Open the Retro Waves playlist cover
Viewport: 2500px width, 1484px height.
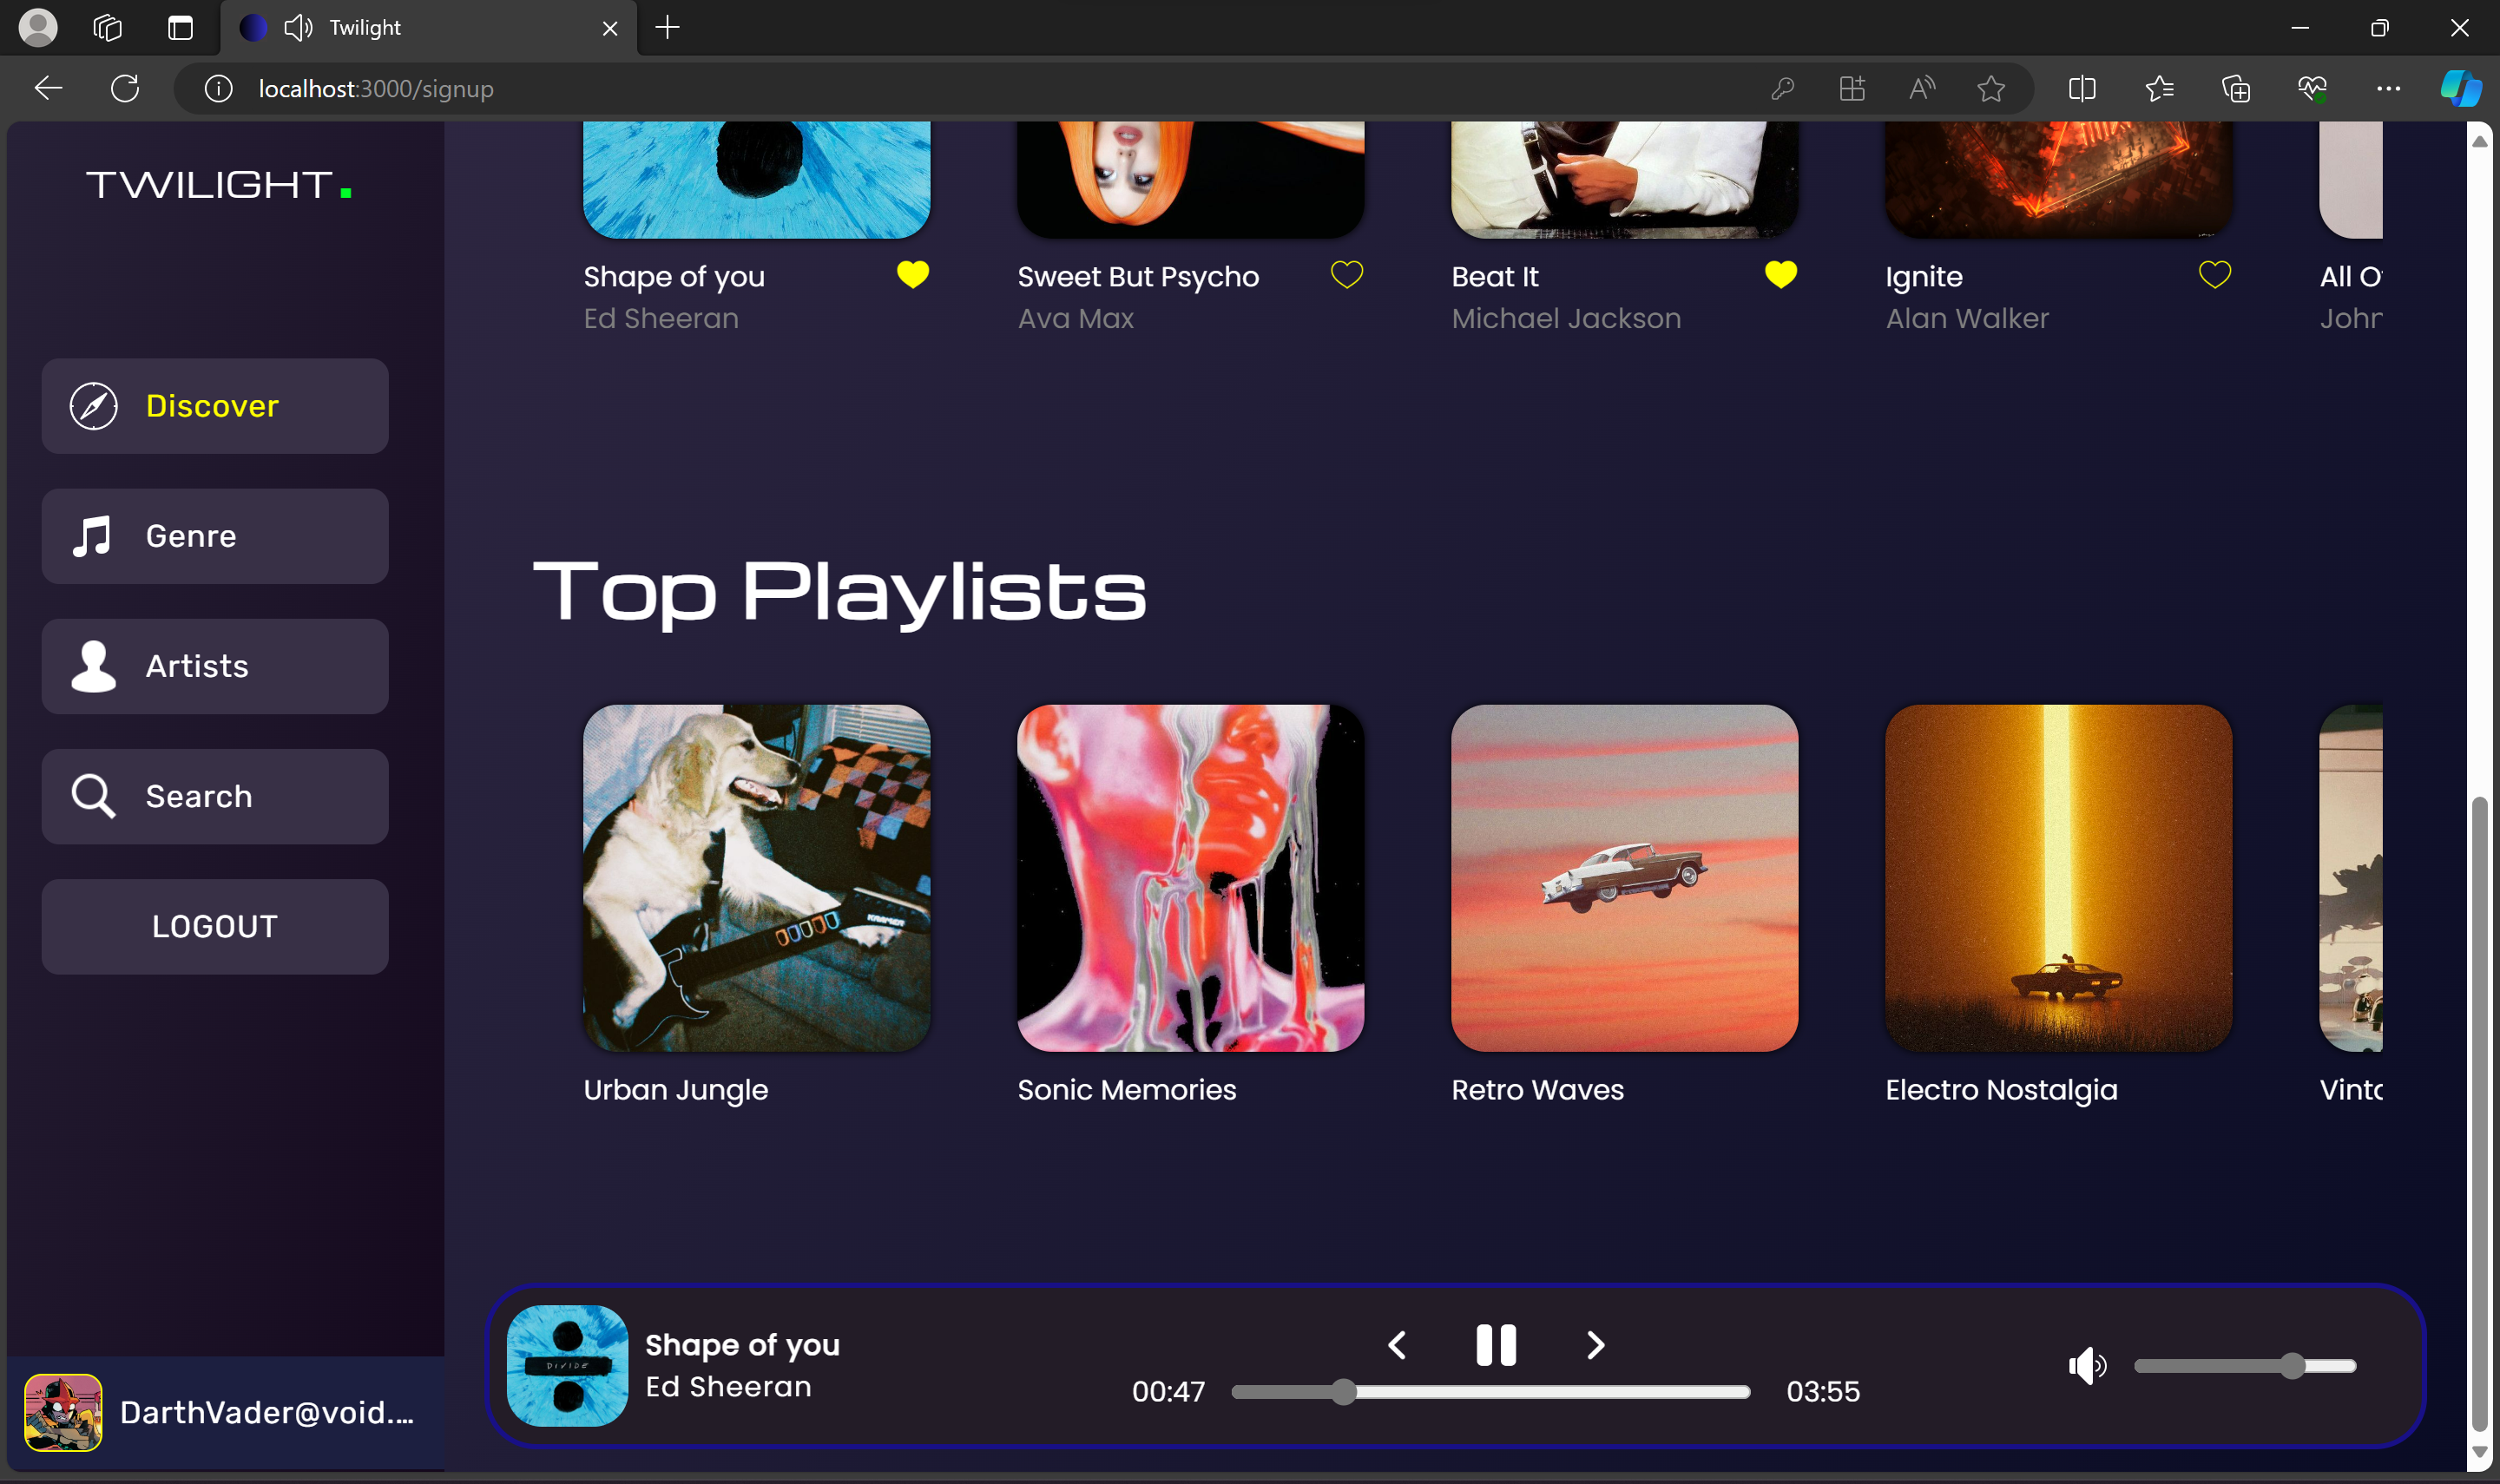(1623, 878)
